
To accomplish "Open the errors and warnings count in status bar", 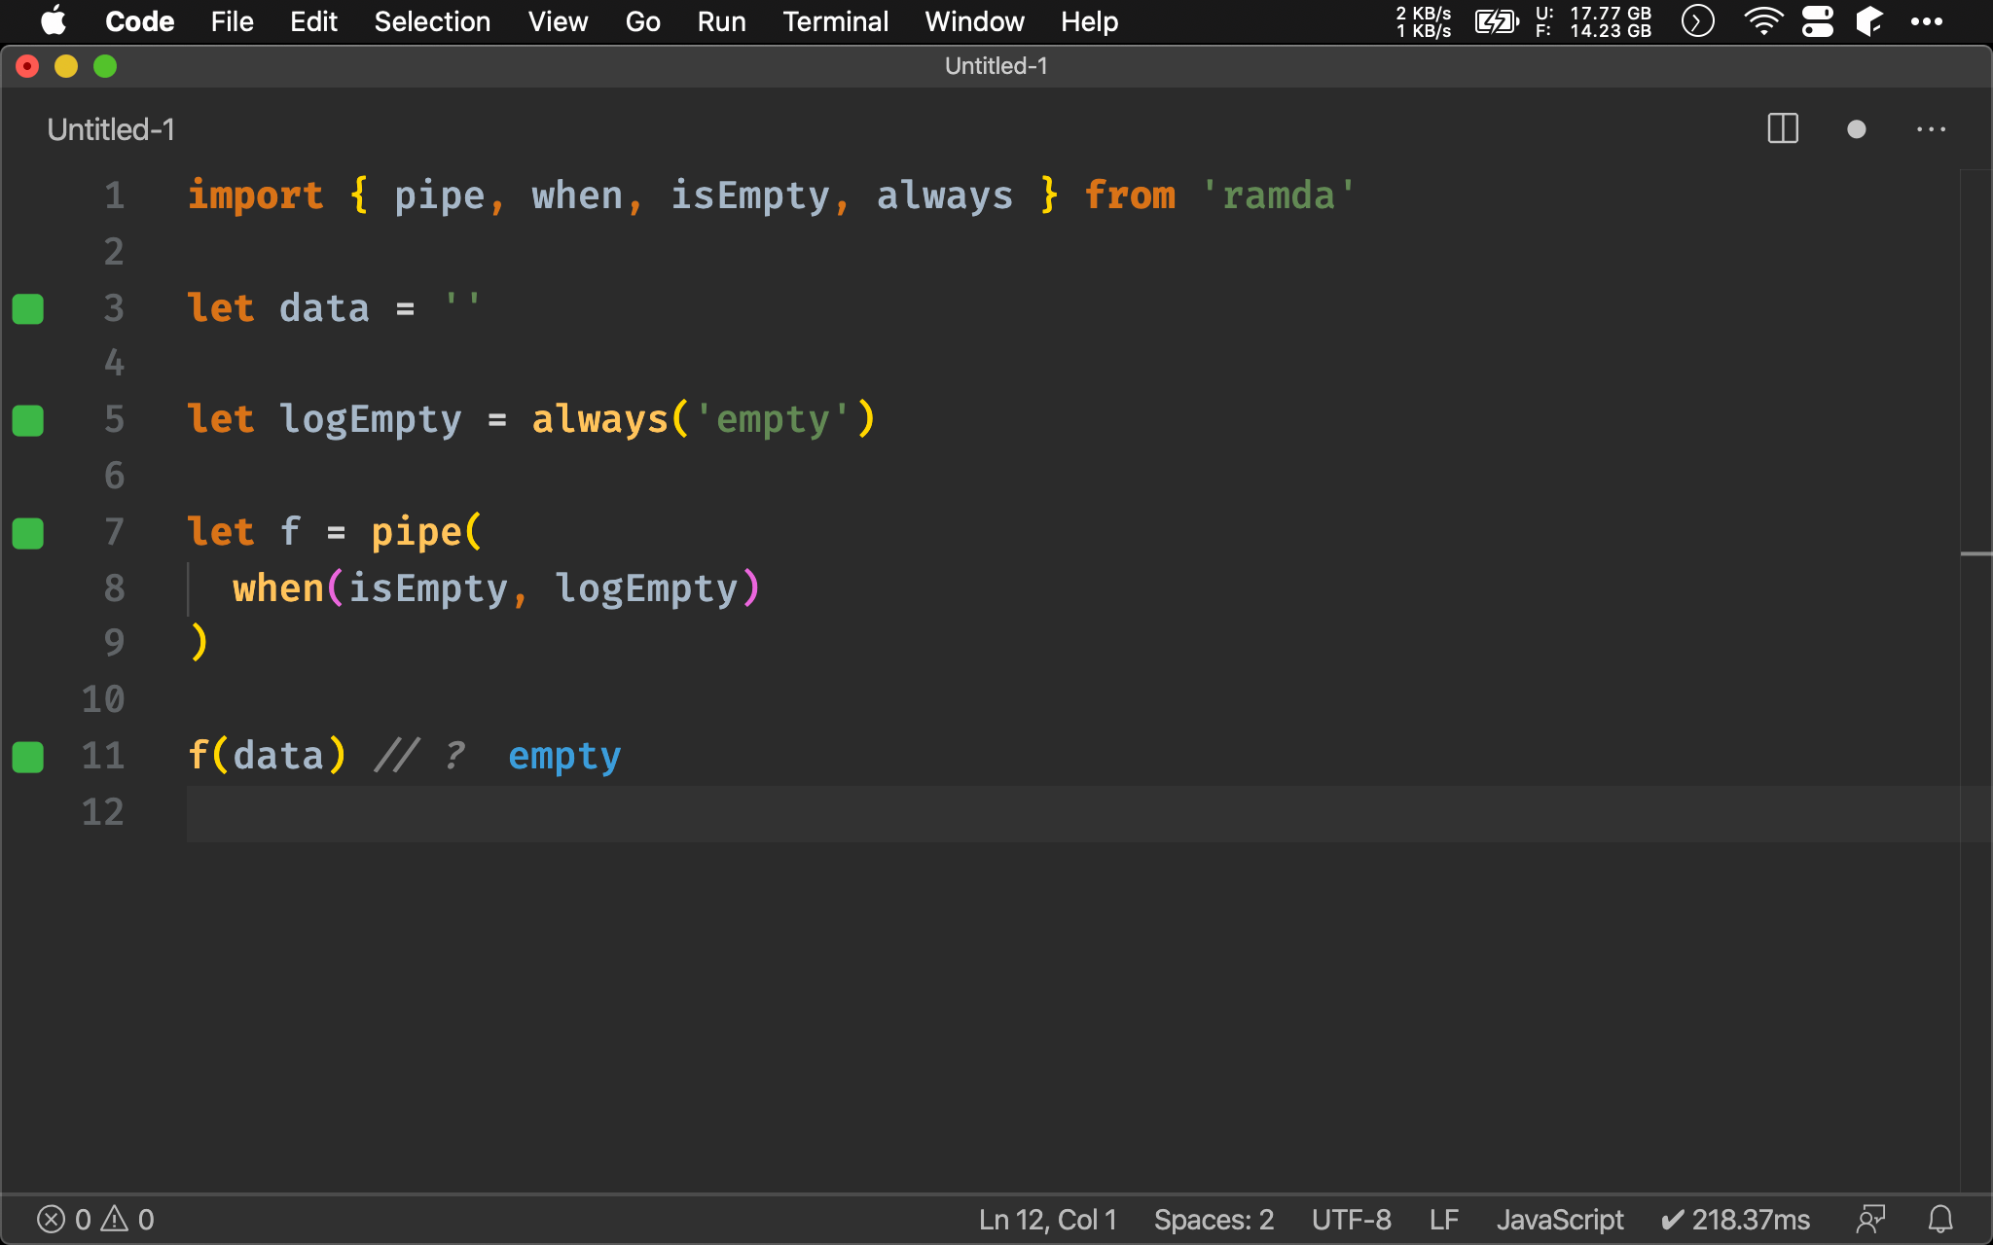I will pos(95,1220).
